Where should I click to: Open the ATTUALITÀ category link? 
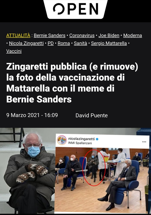(18, 35)
